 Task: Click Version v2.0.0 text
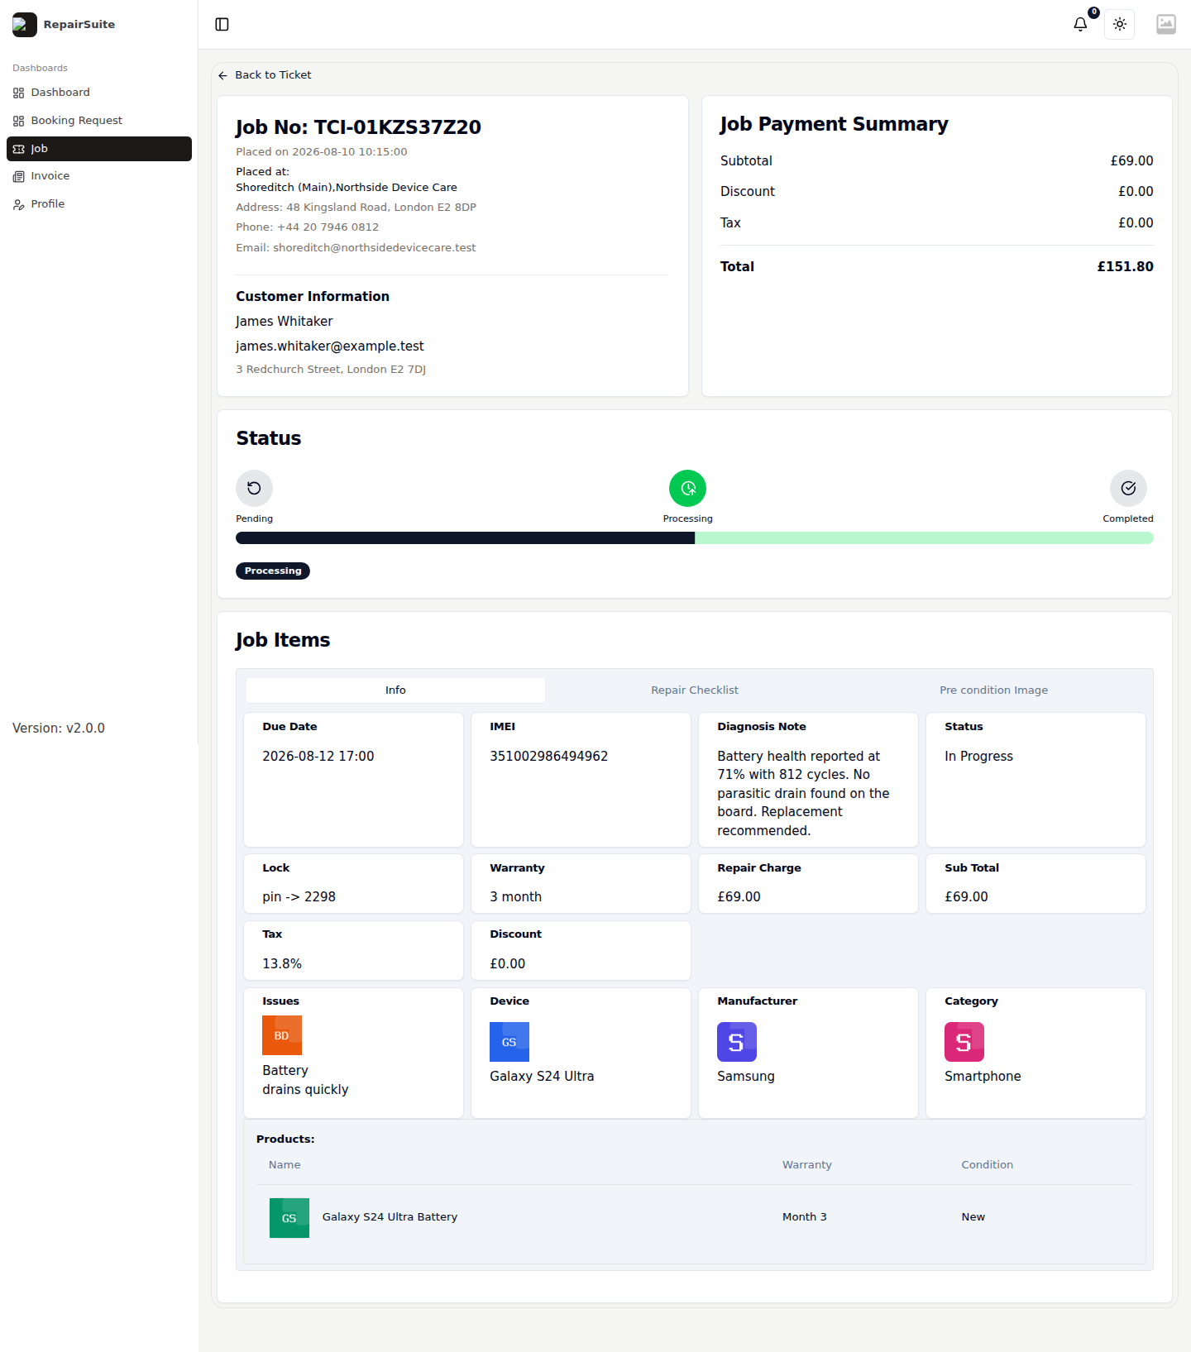point(59,729)
